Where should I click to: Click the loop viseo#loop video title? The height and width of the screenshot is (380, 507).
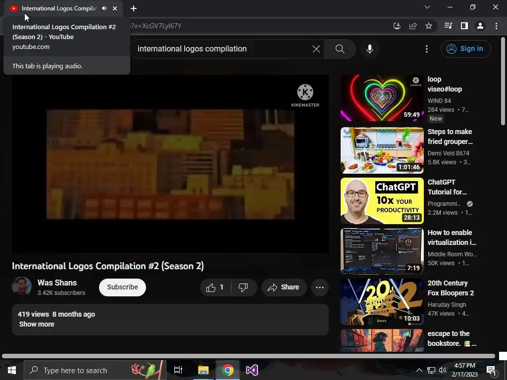click(445, 84)
